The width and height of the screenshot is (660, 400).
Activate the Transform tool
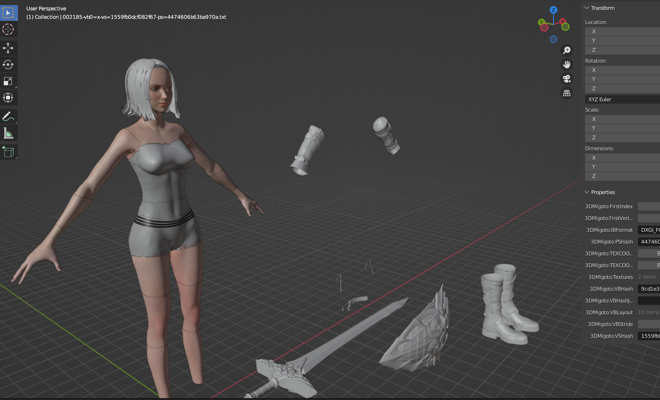(8, 98)
